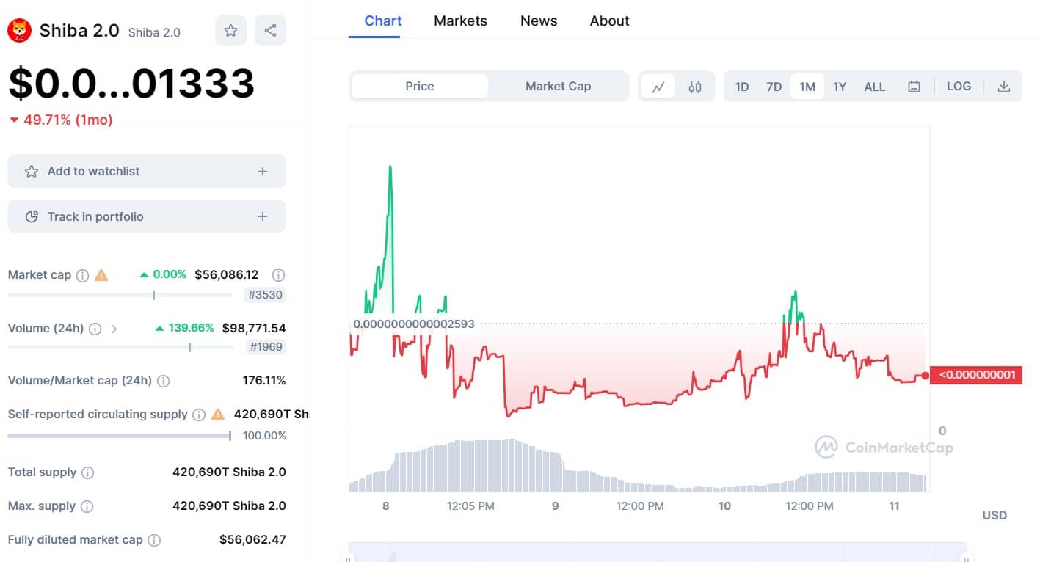
Task: Set chart range to 1M
Action: (807, 87)
